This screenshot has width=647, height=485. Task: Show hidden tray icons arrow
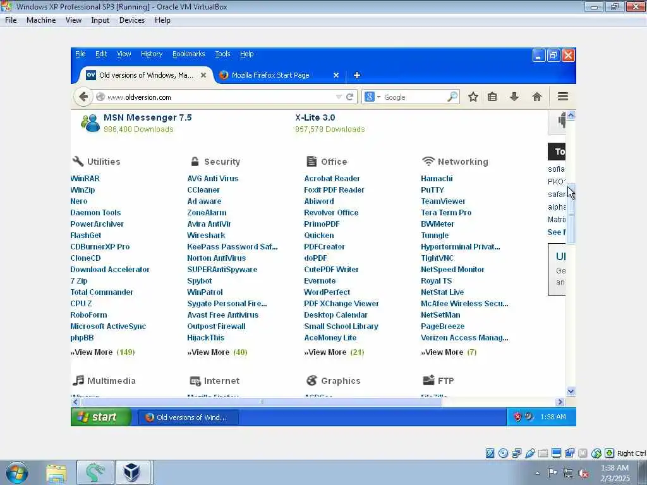(537, 473)
